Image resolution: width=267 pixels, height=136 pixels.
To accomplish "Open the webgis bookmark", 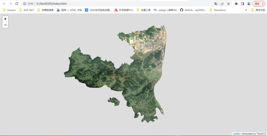I will (165, 10).
